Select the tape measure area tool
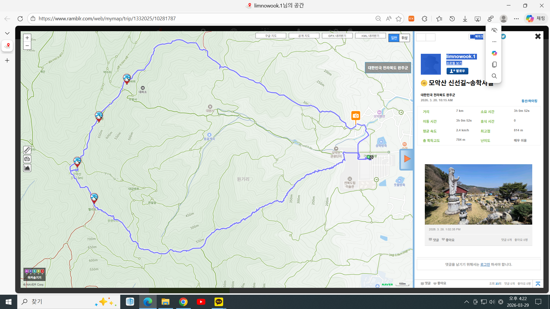Image resolution: width=550 pixels, height=309 pixels. [27, 159]
